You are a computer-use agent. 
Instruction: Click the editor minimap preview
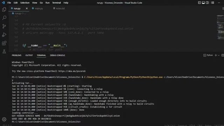(x=220, y=27)
